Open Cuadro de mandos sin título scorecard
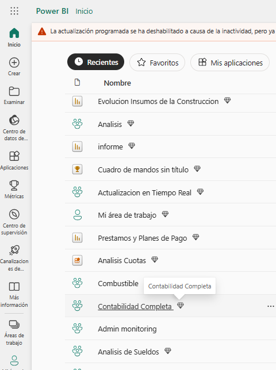Image resolution: width=276 pixels, height=370 pixels. pyautogui.click(x=143, y=169)
